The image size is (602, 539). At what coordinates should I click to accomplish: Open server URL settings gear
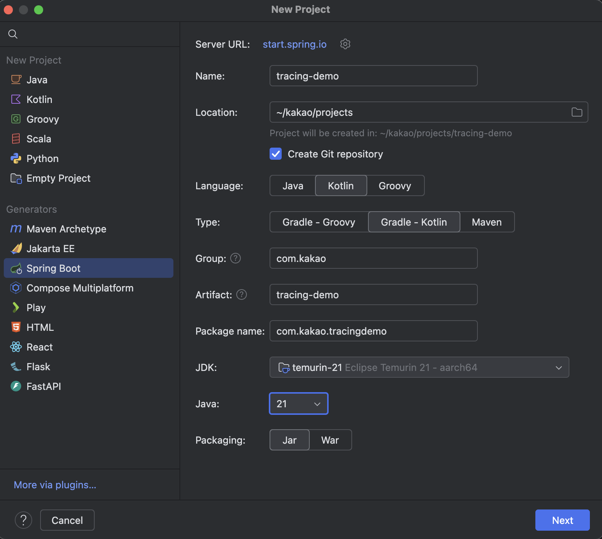(345, 44)
